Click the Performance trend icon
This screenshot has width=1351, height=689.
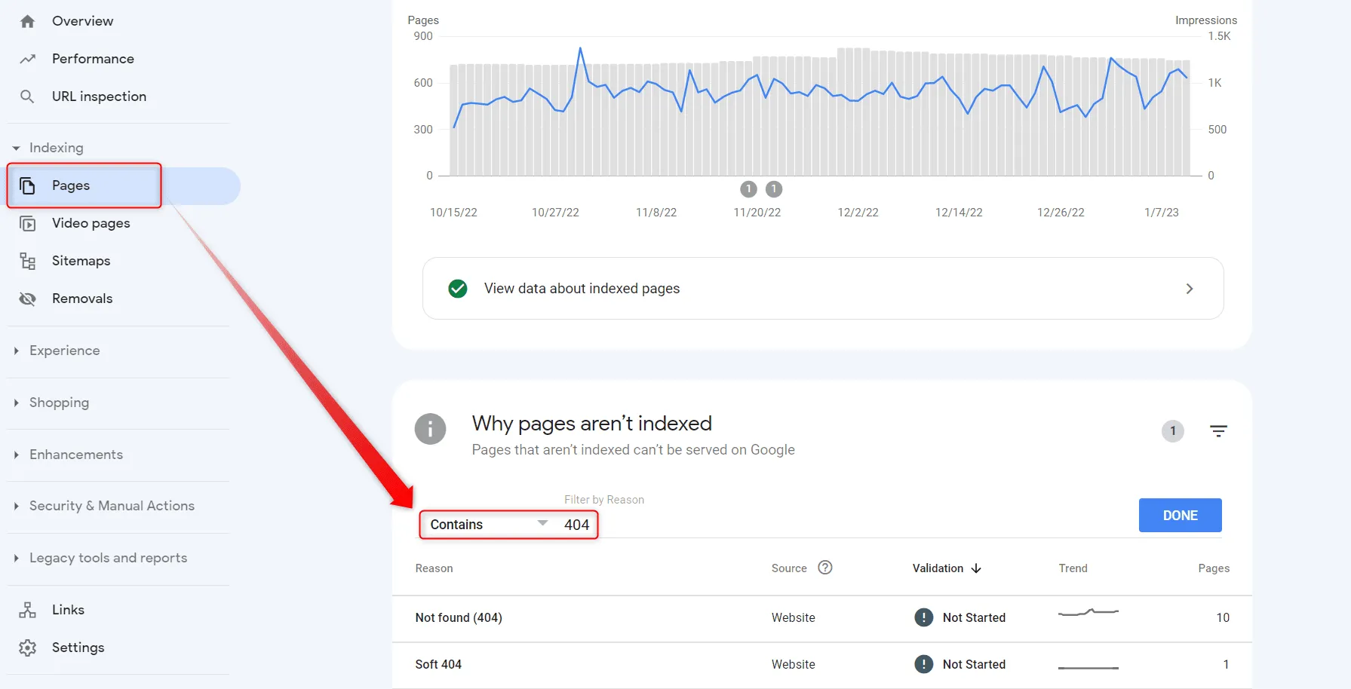[x=28, y=59]
